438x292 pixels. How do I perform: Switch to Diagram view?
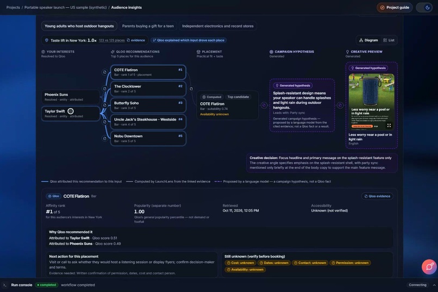point(368,40)
